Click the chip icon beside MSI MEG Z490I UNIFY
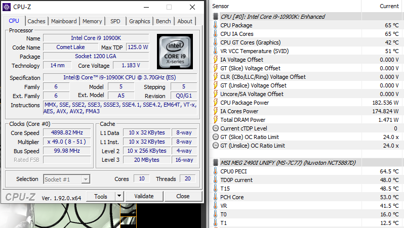This screenshot has height=228, width=404. coord(215,163)
